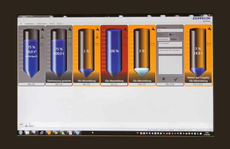Open the Silo [7] tab
The image size is (230, 149).
(x=52, y=24)
